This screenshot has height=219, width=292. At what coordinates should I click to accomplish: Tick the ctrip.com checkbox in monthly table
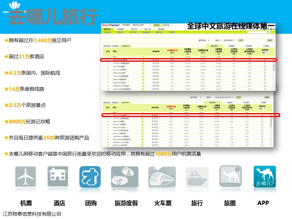coord(265,67)
